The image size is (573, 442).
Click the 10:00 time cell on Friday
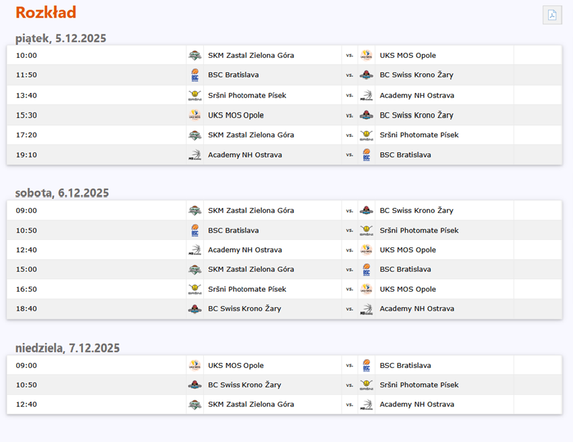(x=26, y=55)
